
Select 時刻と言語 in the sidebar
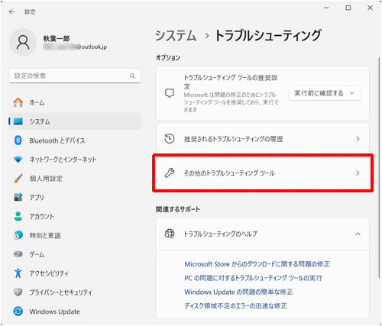pyautogui.click(x=75, y=235)
